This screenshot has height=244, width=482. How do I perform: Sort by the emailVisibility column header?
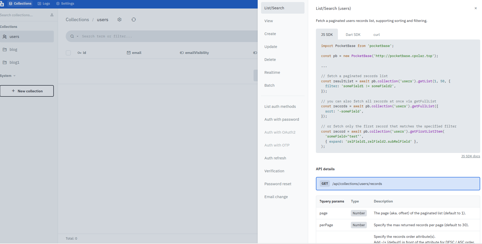pyautogui.click(x=194, y=53)
